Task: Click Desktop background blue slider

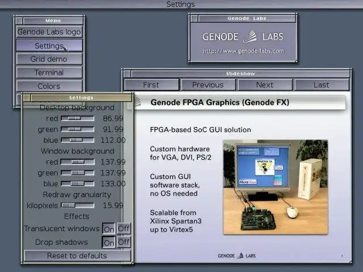Action: [x=78, y=140]
